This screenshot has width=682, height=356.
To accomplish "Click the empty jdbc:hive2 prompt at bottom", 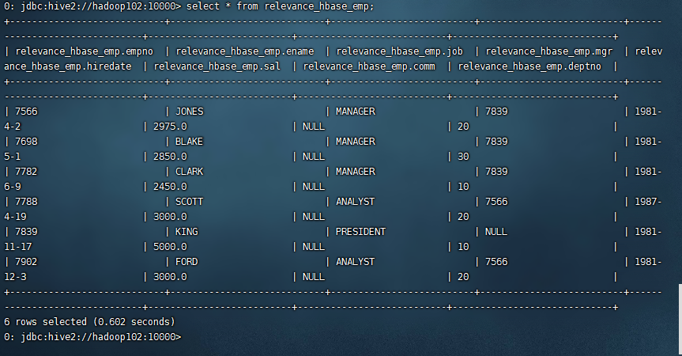I will point(92,337).
